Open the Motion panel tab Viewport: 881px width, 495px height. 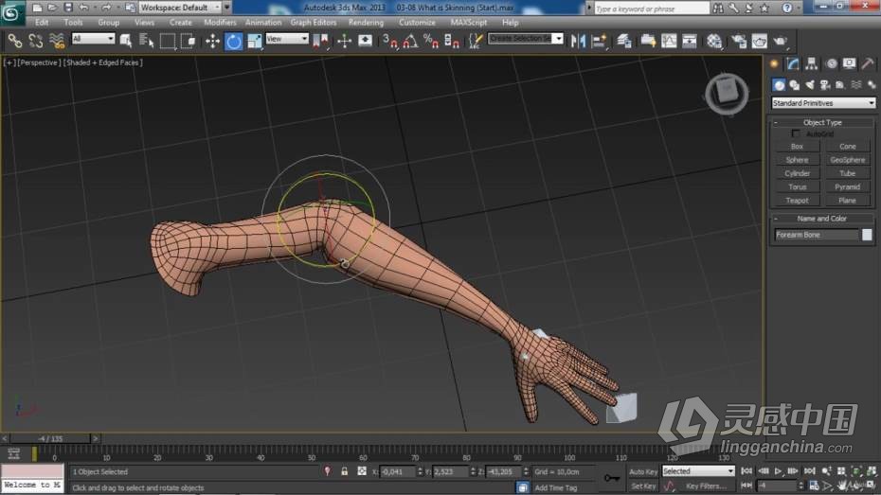tap(831, 63)
